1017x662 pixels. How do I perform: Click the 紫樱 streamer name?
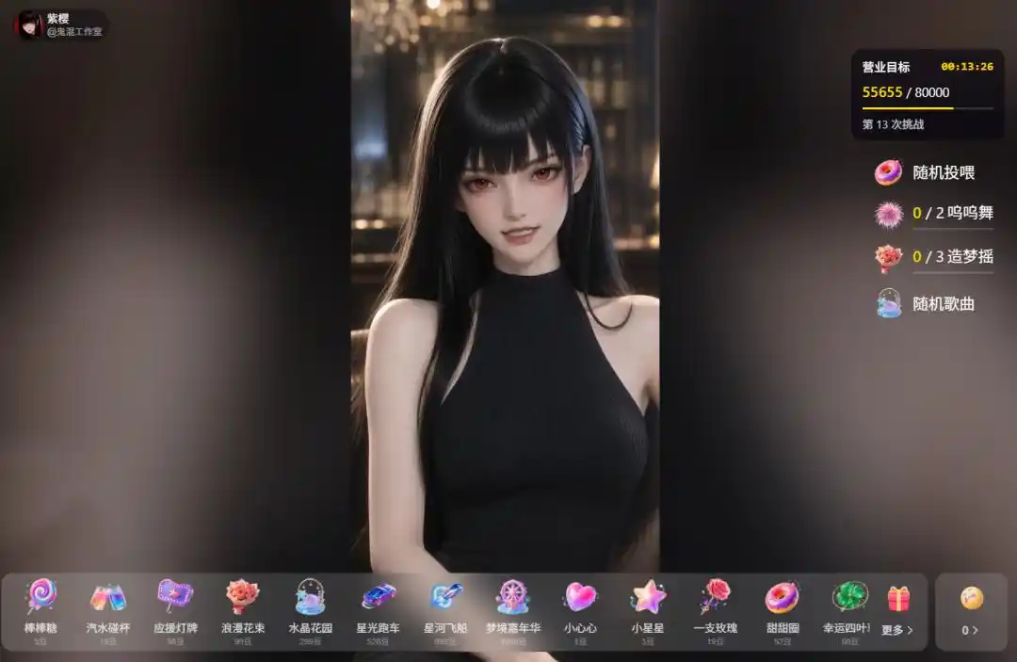pyautogui.click(x=57, y=19)
